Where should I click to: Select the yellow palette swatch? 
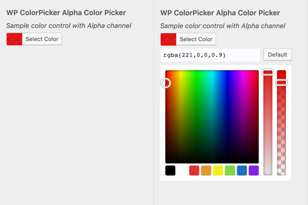tap(218, 171)
